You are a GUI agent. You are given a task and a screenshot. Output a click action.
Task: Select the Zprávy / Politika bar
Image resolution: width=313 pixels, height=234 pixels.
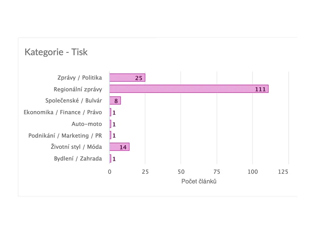pyautogui.click(x=127, y=78)
